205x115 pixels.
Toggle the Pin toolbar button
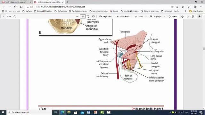pyautogui.click(x=200, y=16)
